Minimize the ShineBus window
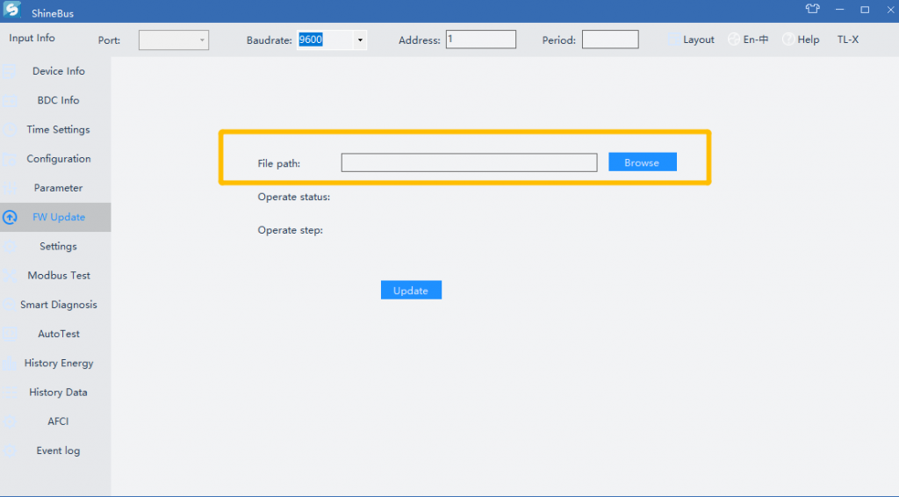The width and height of the screenshot is (899, 497). tap(839, 9)
